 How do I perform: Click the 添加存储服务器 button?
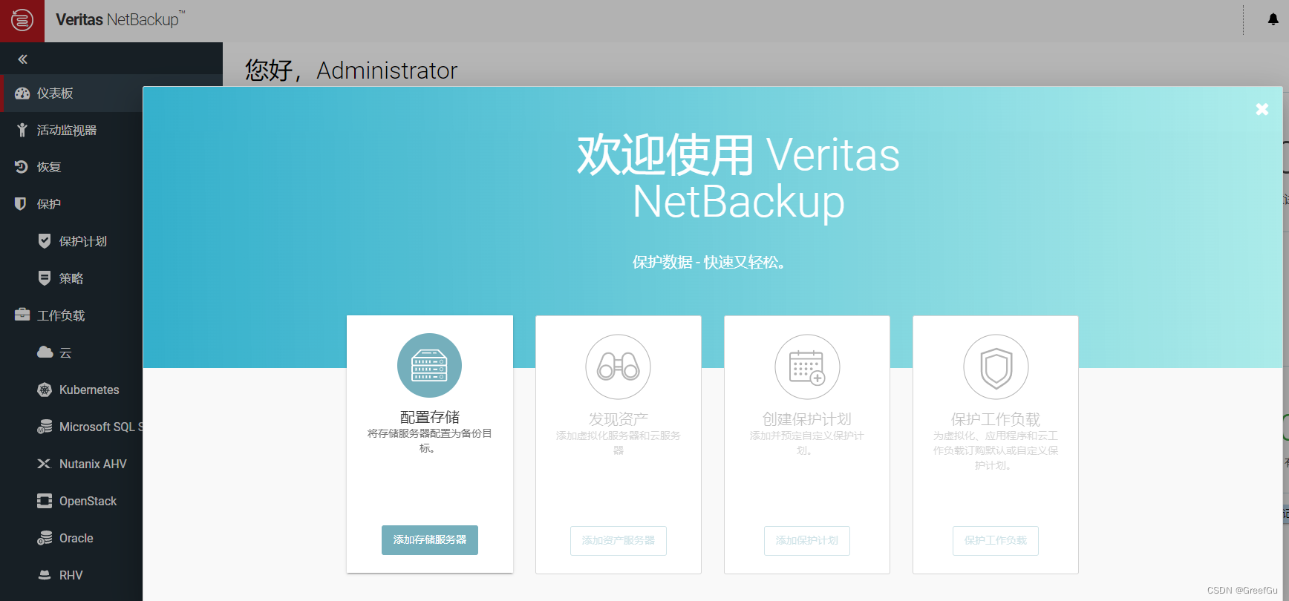(x=429, y=540)
